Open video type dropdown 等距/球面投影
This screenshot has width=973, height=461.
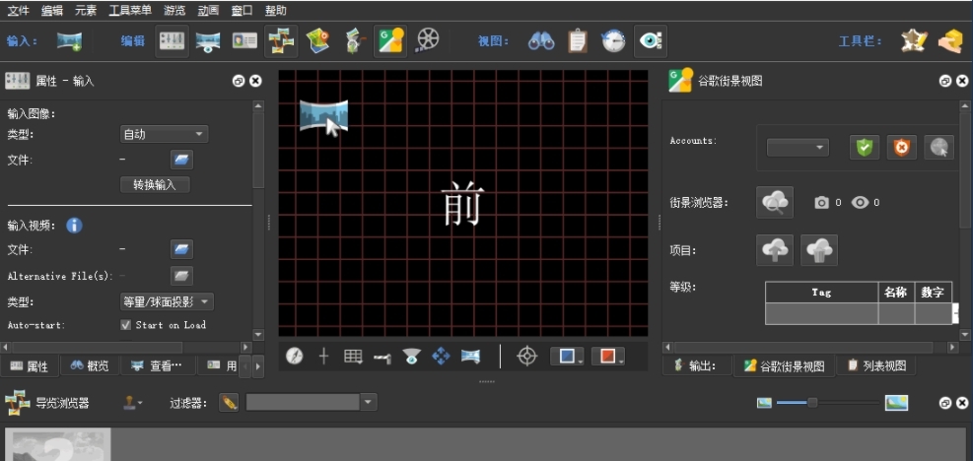click(x=167, y=302)
